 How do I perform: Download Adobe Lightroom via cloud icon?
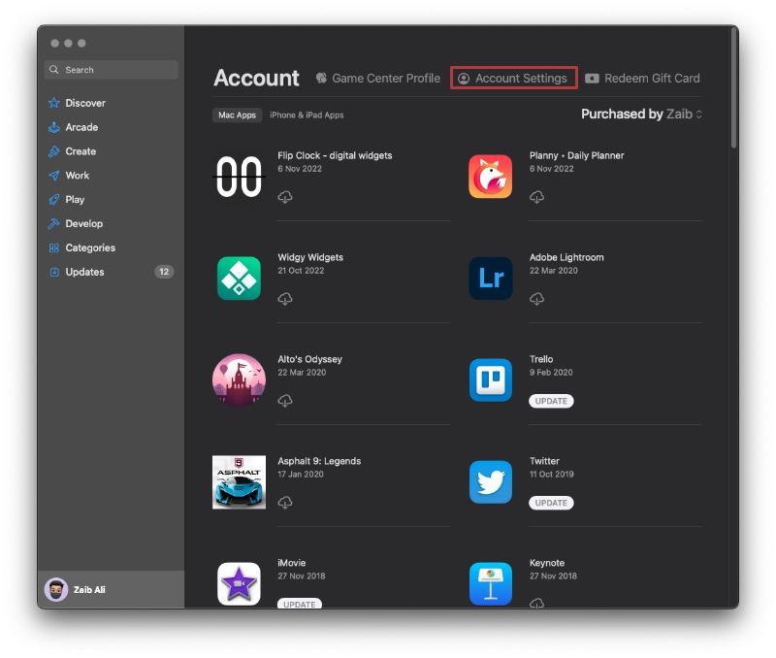537,299
